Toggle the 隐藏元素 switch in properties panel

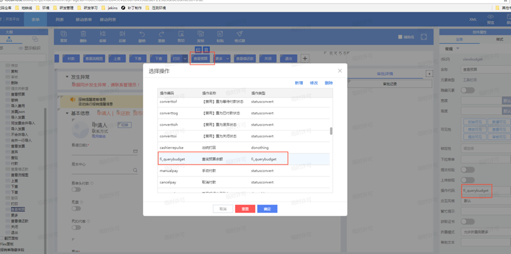467,90
